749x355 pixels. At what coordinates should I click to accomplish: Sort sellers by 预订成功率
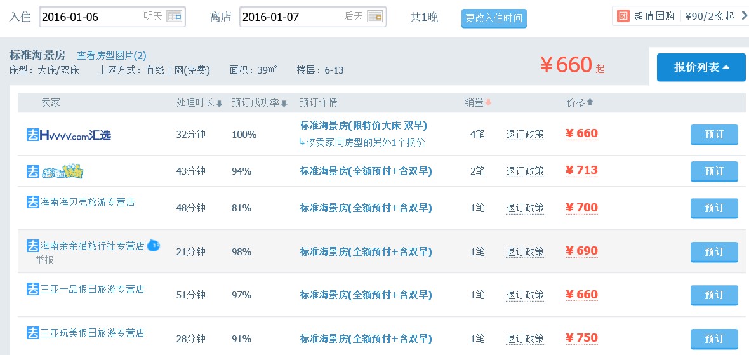pyautogui.click(x=260, y=103)
